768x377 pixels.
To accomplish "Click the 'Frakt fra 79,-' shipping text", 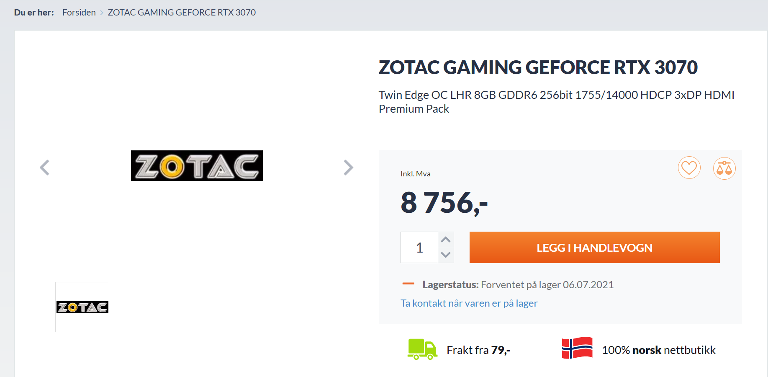I will pyautogui.click(x=478, y=350).
